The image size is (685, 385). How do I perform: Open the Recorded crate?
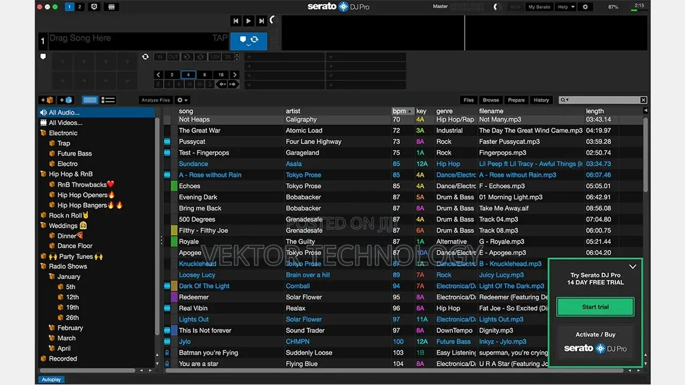point(63,359)
